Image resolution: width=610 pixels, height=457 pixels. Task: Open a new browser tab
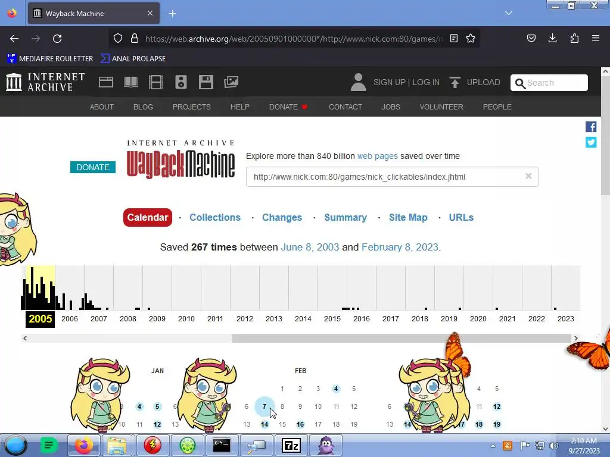point(172,14)
